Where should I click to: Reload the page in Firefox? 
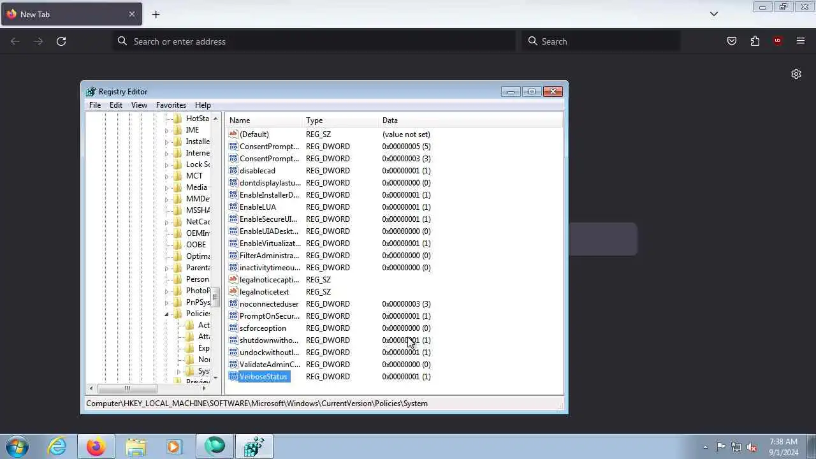[x=61, y=41]
